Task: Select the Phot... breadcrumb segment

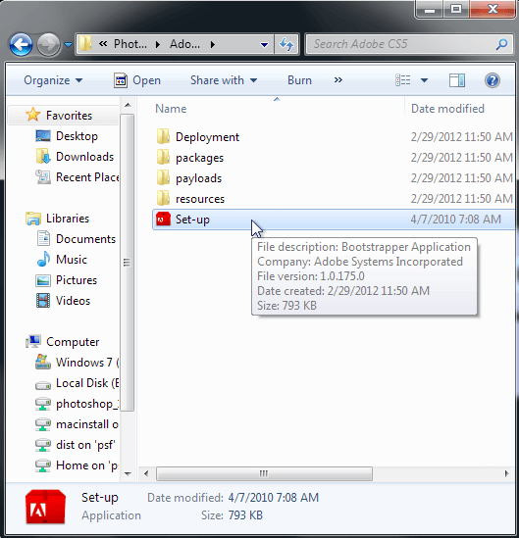Action: tap(130, 44)
